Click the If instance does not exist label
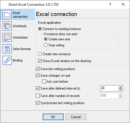 tap(61, 34)
